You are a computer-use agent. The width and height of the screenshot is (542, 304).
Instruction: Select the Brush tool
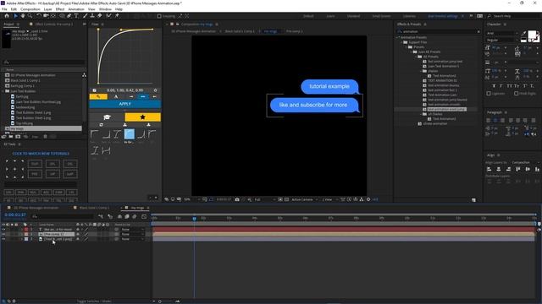point(85,16)
